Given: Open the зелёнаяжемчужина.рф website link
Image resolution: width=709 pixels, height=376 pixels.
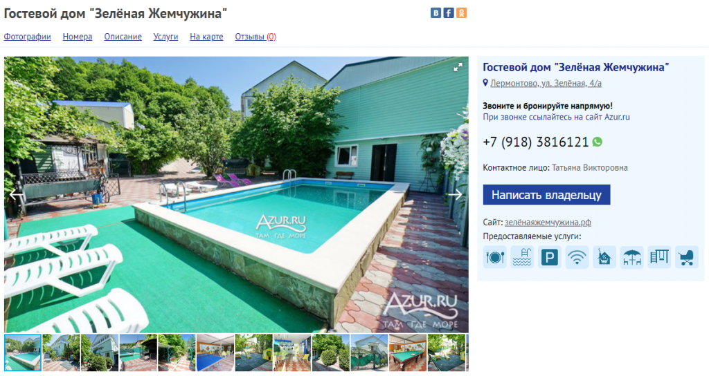Looking at the screenshot, I should pos(548,222).
